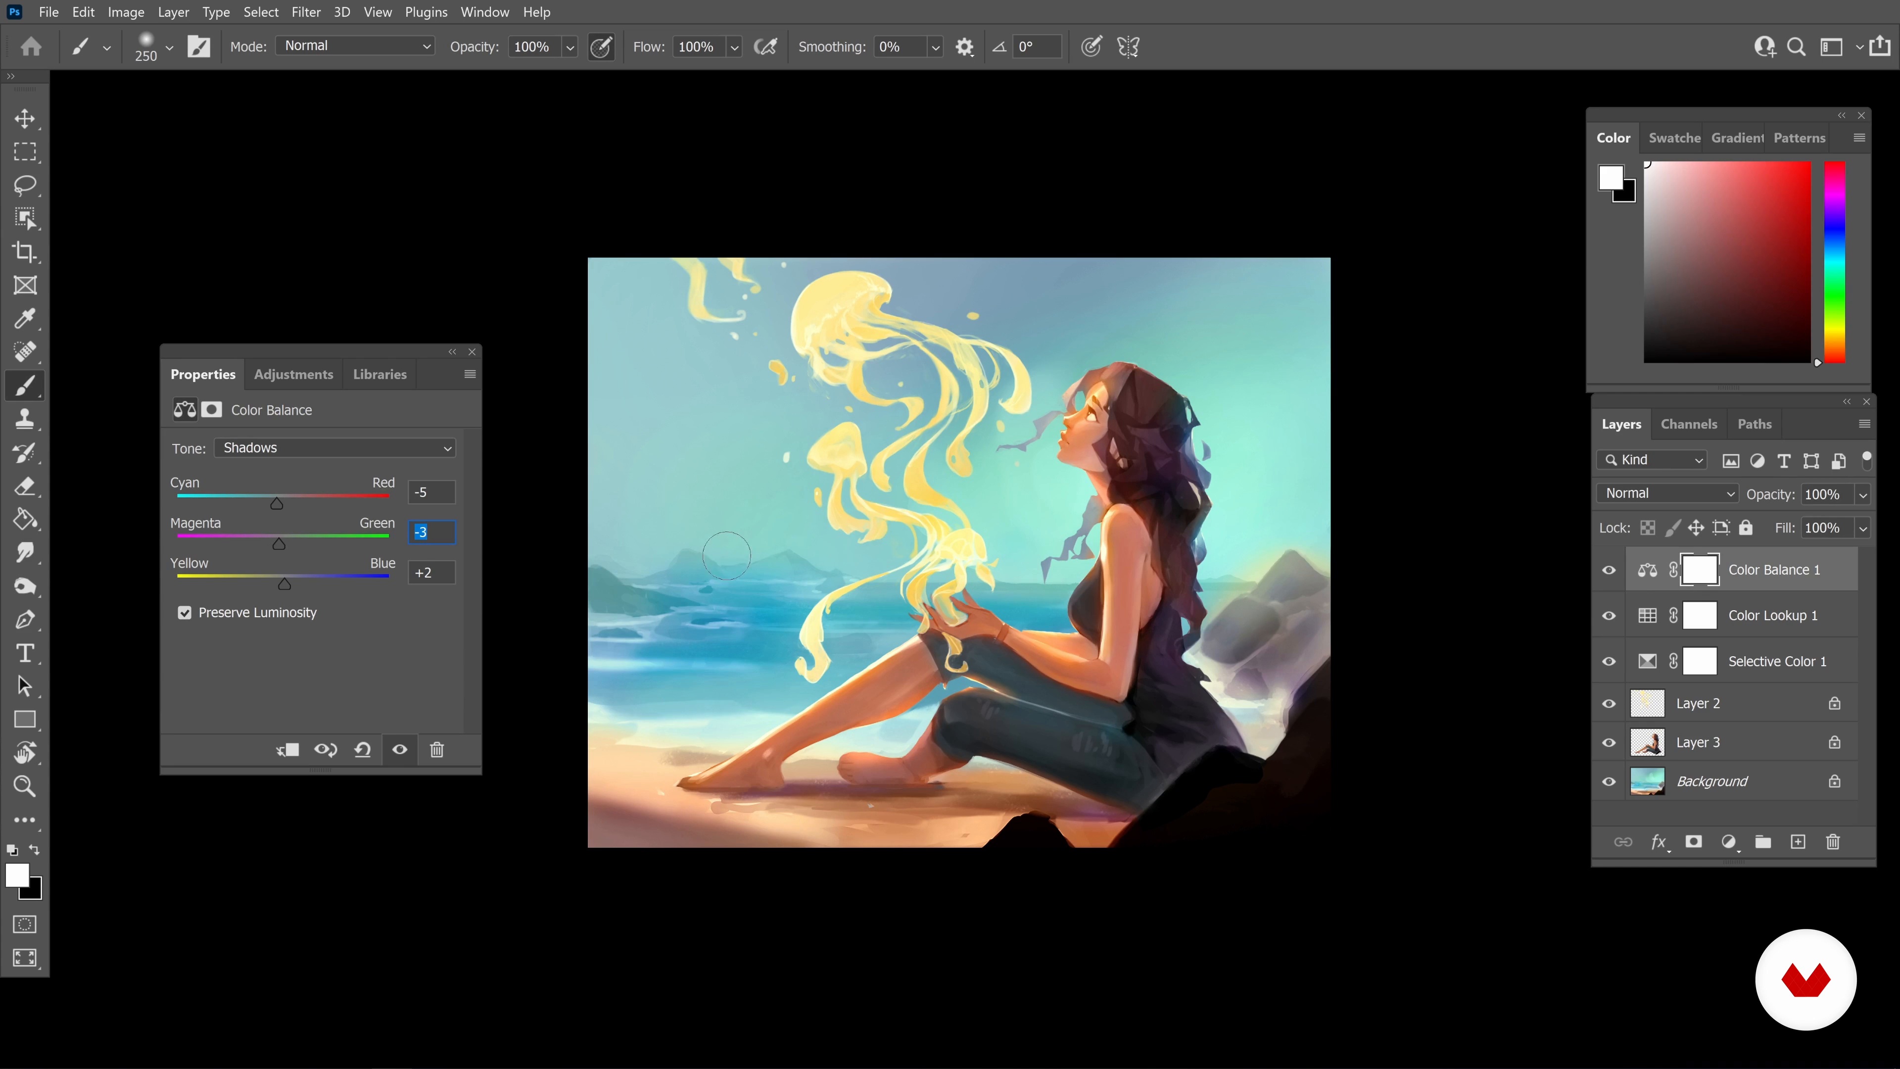Clip adjustment to layer below
Screen dimensions: 1900x1069
click(x=287, y=750)
